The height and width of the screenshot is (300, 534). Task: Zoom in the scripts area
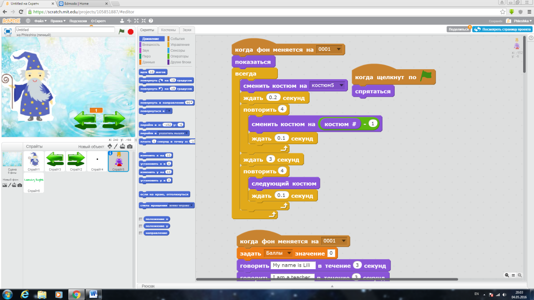520,275
